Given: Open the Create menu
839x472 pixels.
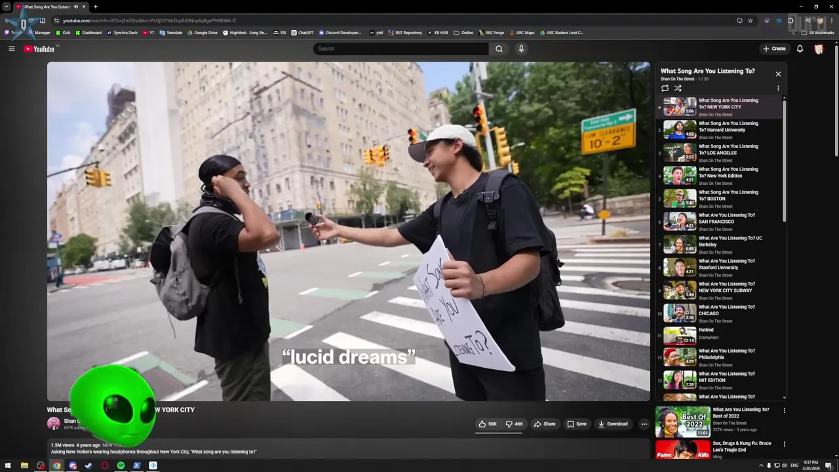Looking at the screenshot, I should [x=774, y=49].
